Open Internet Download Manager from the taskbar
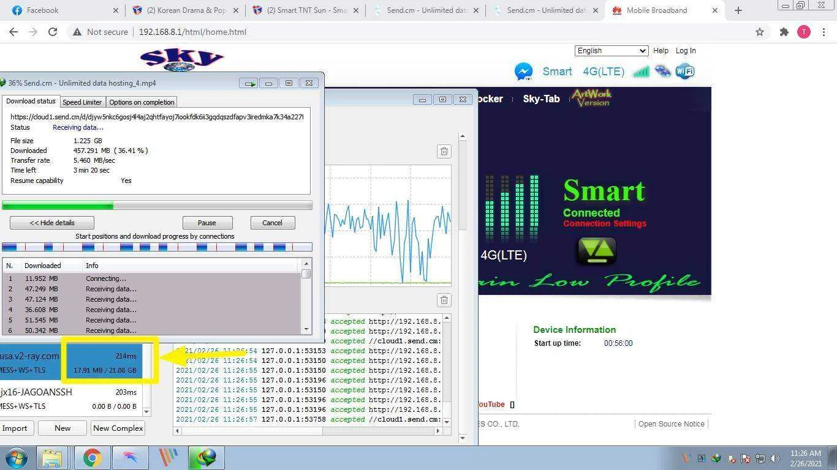Viewport: 837px width, 470px height. 206,458
